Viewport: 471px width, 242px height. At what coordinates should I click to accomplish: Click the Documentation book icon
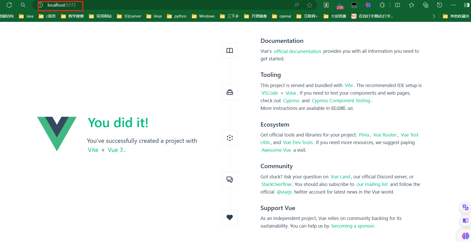(230, 50)
